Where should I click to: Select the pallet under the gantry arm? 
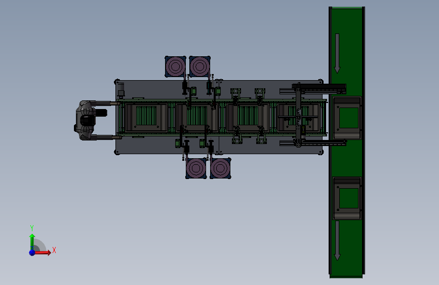(x=299, y=117)
